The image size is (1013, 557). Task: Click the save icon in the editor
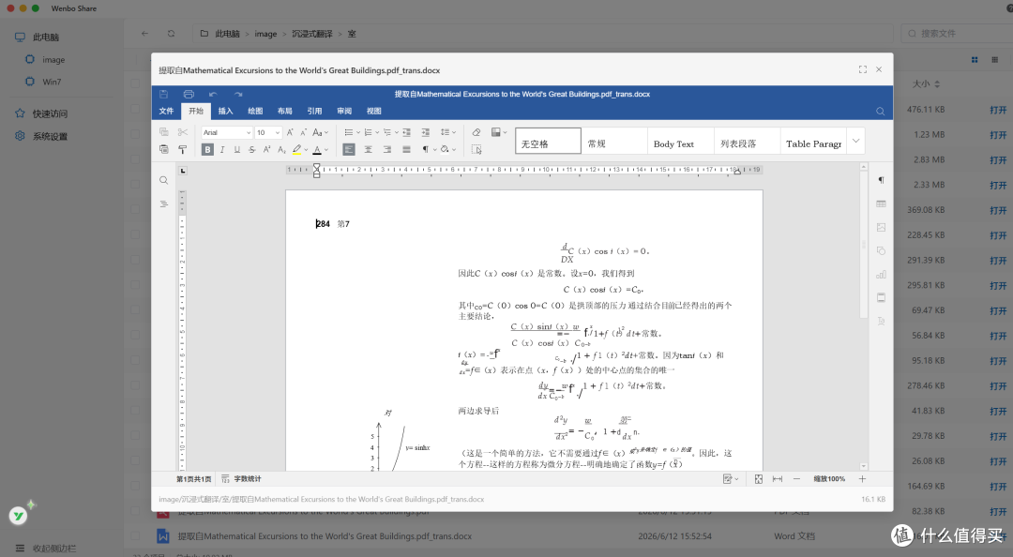(163, 95)
